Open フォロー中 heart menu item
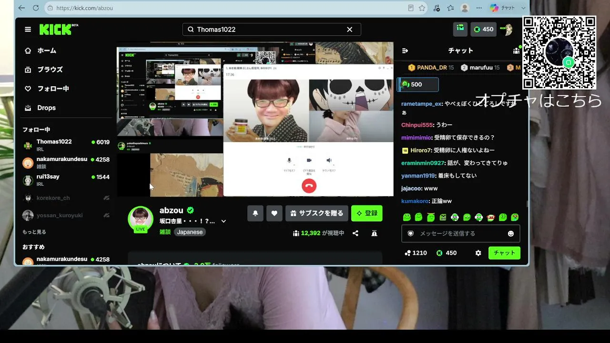Screen dimensions: 610x343 47,89
